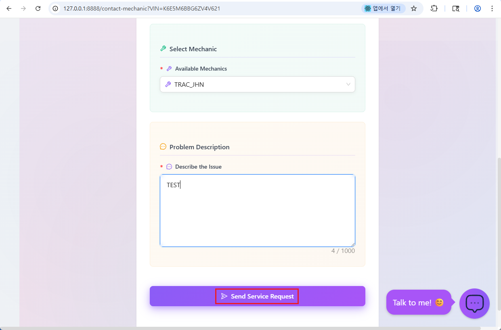Click the wrench icon inside the TRAC_JHN field
Image resolution: width=501 pixels, height=330 pixels.
tap(168, 84)
